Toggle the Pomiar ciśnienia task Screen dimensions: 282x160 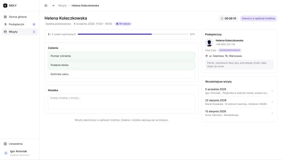121,56
